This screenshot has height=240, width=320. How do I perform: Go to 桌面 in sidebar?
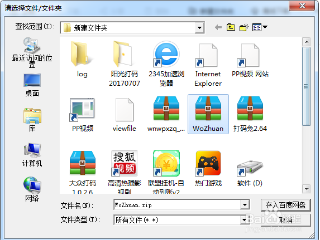tap(32, 85)
